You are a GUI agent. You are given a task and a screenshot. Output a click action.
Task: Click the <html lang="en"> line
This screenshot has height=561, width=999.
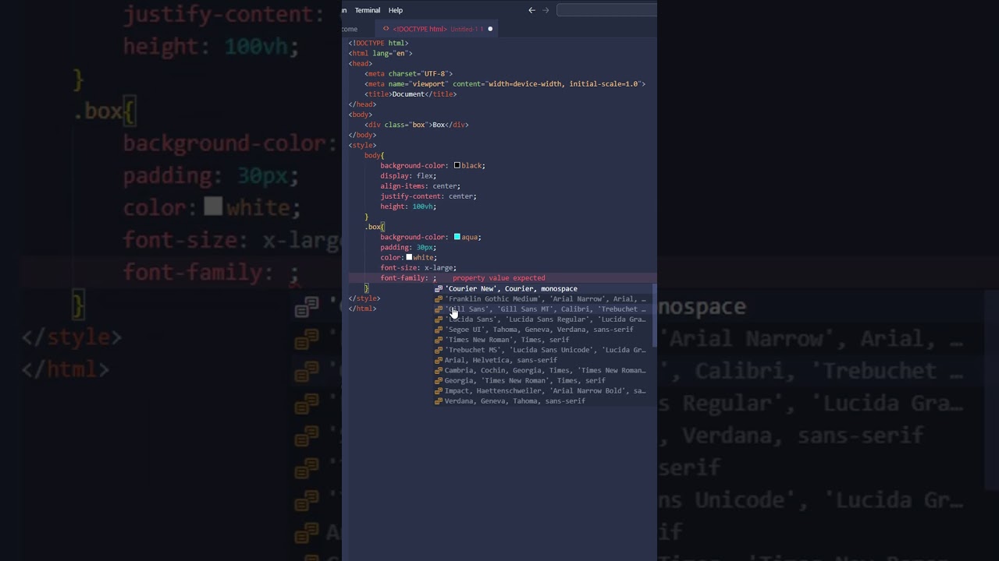click(380, 54)
